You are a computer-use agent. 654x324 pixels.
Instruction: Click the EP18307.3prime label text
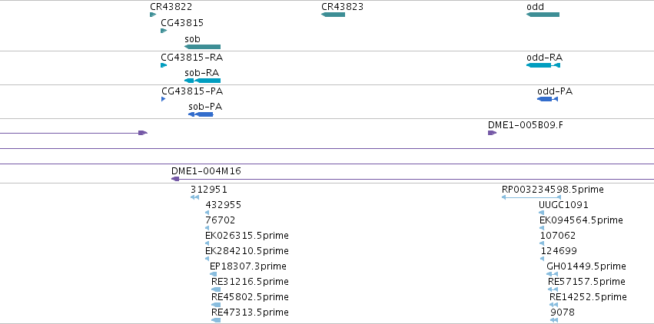248,266
